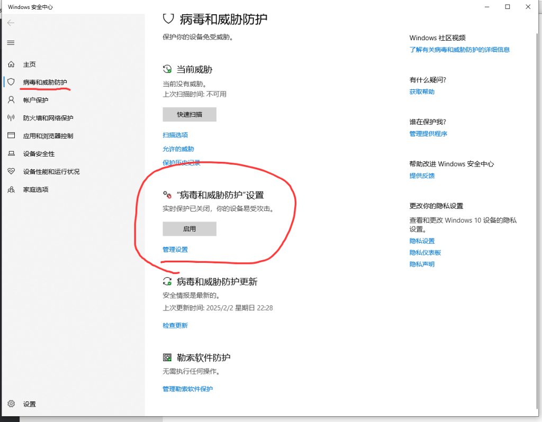Click the refresh icon beside 病毒和威胁防护更新
Viewport: 542px width, 422px height.
coord(167,281)
